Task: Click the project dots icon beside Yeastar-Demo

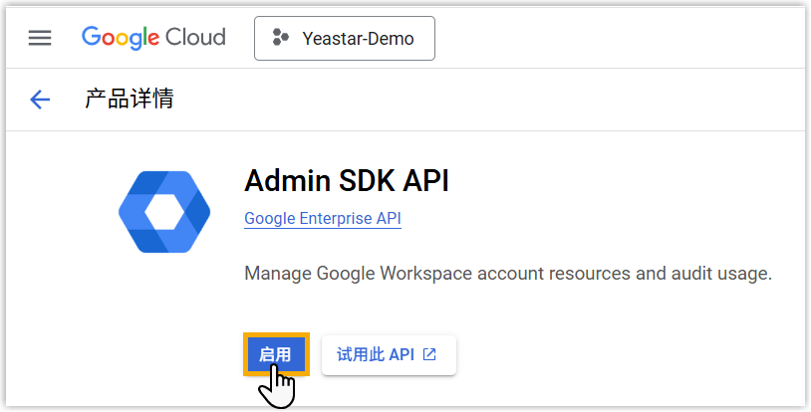Action: coord(280,39)
